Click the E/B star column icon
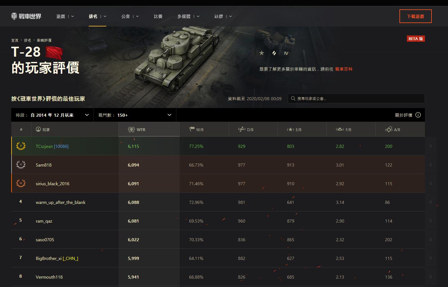Viewport: 448px width, 287px height. 290,129
